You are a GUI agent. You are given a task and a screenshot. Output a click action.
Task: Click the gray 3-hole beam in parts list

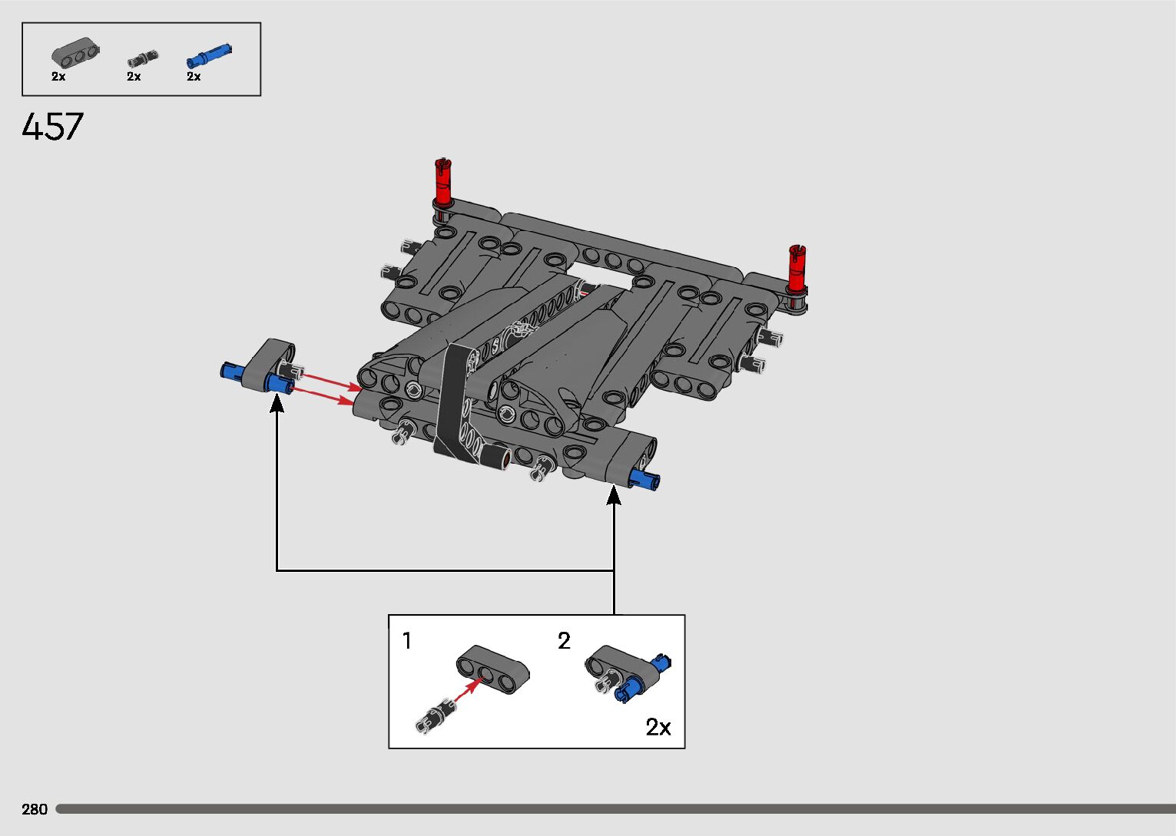(x=75, y=54)
